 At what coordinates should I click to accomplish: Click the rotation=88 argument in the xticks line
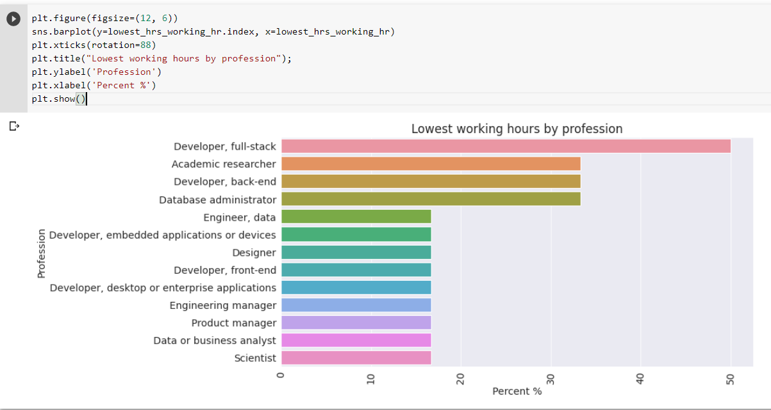(x=122, y=45)
